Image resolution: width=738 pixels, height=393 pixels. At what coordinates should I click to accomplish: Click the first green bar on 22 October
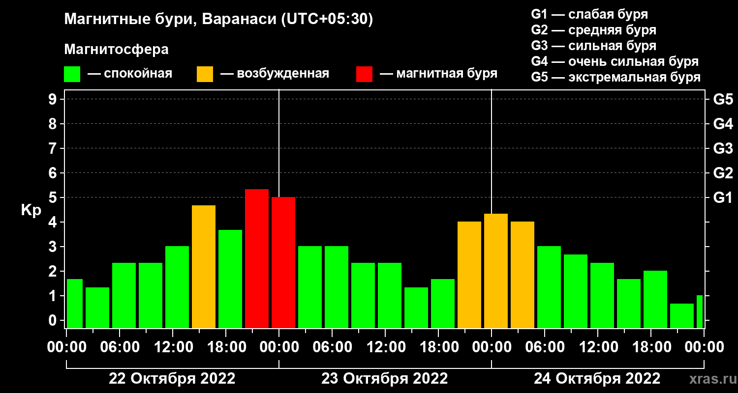pos(75,304)
